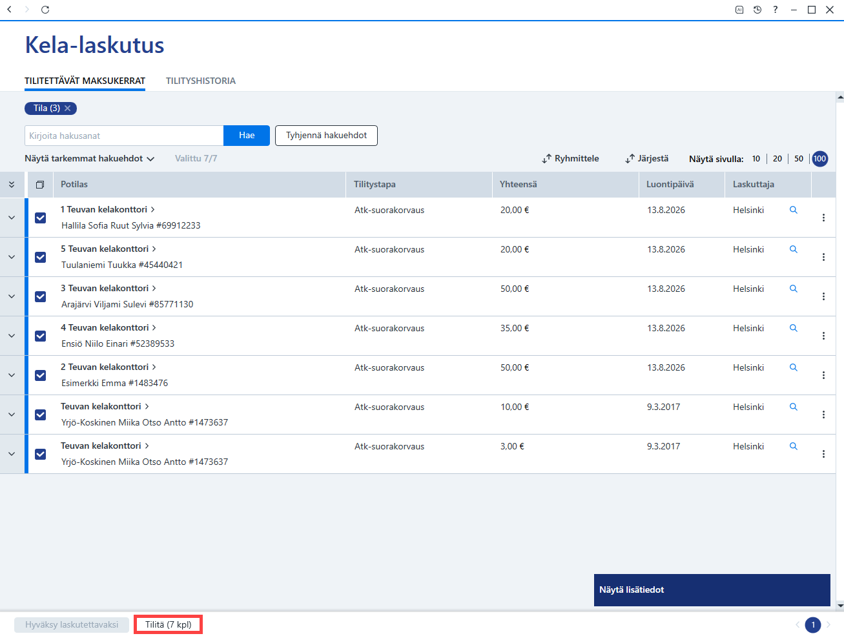The width and height of the screenshot is (844, 636).
Task: Expand the Hallila Sofia row details
Action: (12, 218)
